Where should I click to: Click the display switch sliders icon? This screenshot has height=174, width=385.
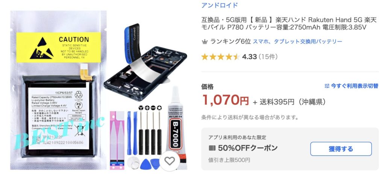tap(327, 86)
